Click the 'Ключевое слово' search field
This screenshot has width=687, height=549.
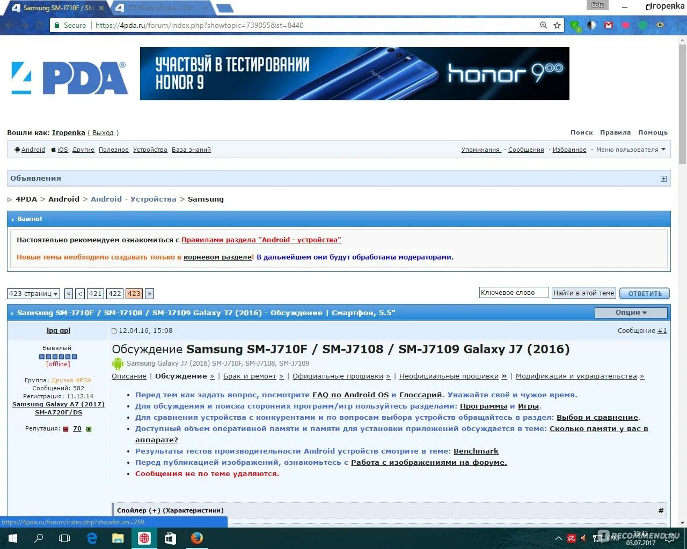(x=514, y=293)
